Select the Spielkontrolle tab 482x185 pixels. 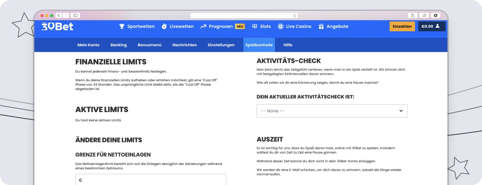pyautogui.click(x=259, y=45)
